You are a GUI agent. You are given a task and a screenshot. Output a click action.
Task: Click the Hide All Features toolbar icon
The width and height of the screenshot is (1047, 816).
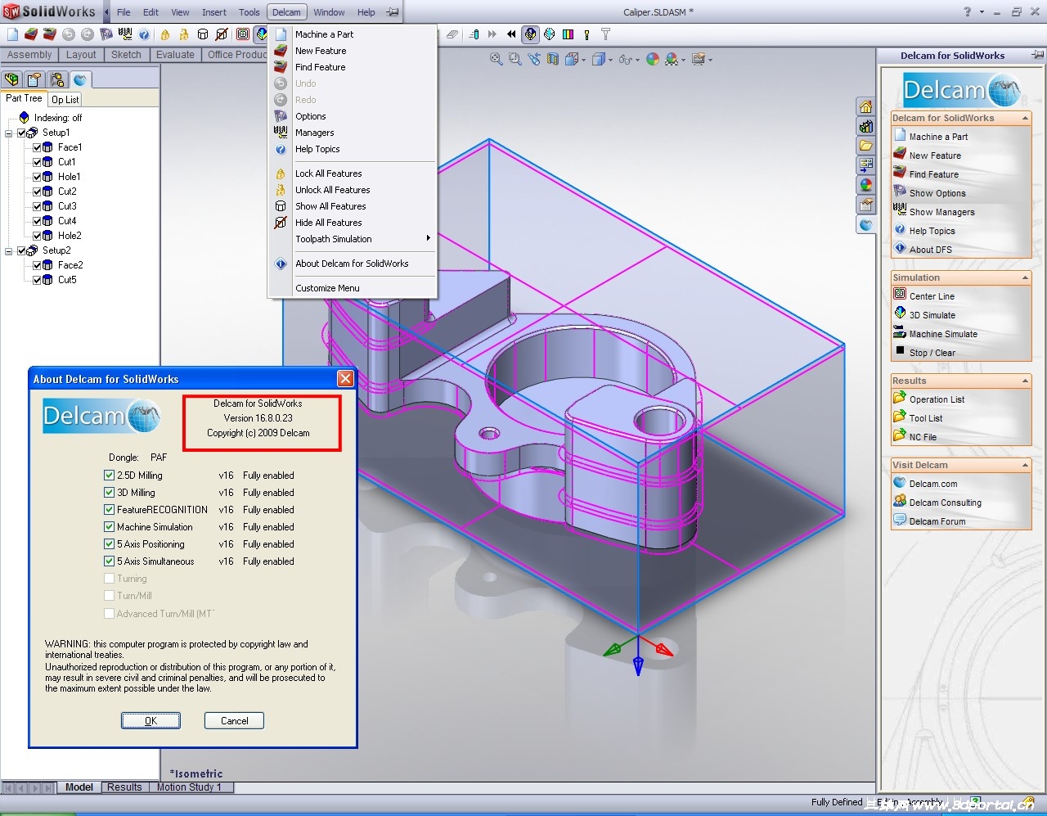(x=222, y=34)
